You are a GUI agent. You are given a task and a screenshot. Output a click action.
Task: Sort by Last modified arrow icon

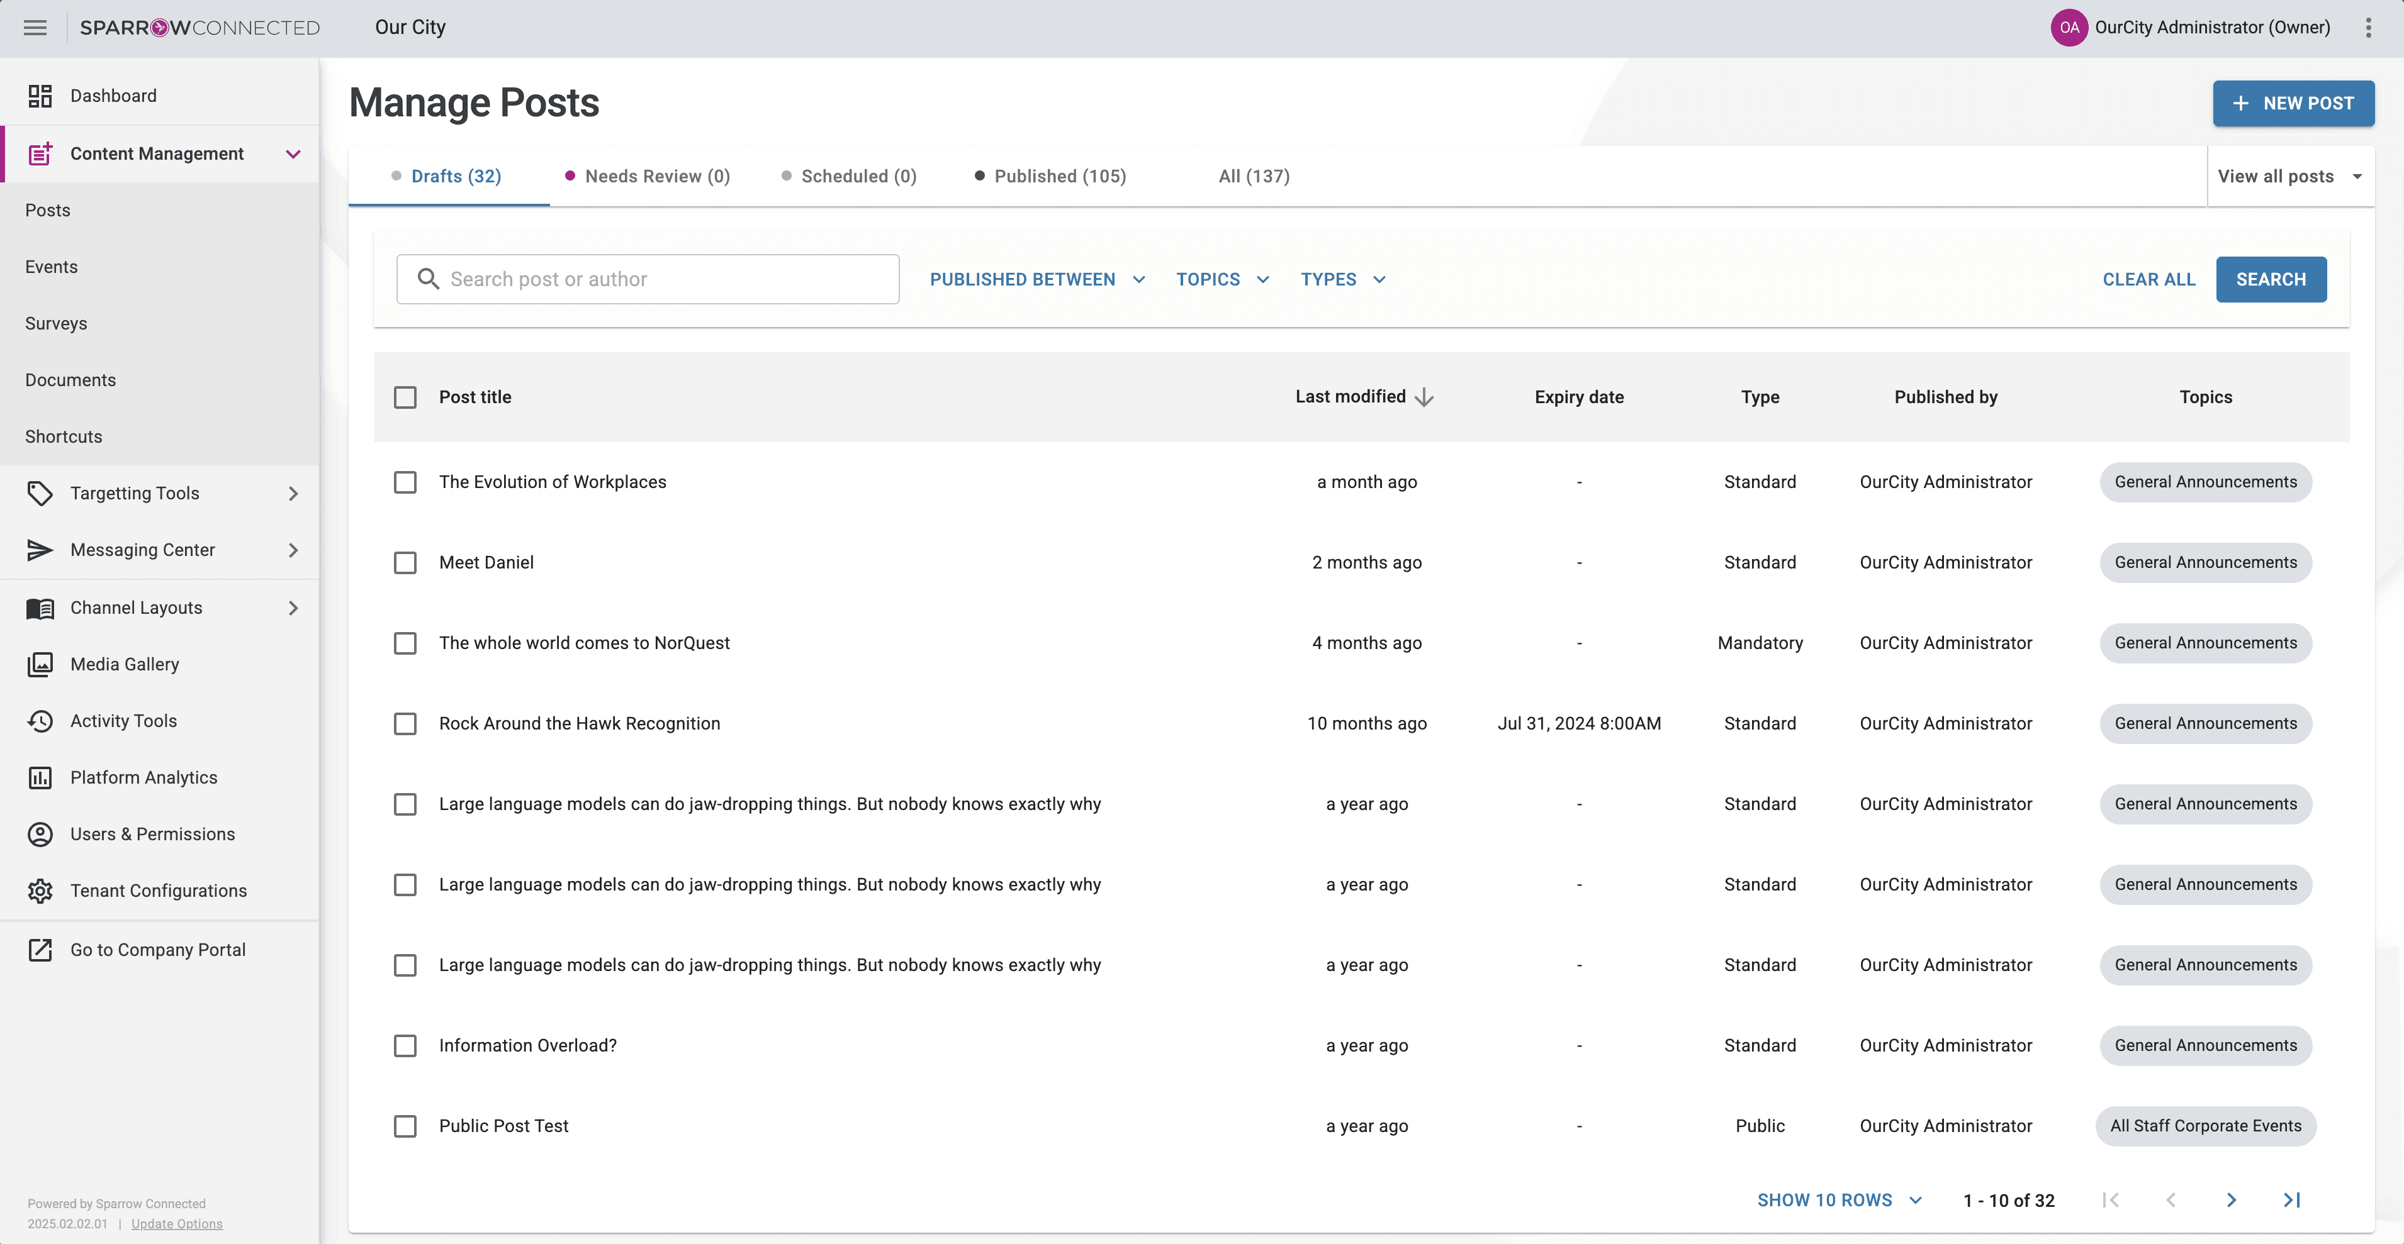tap(1423, 397)
